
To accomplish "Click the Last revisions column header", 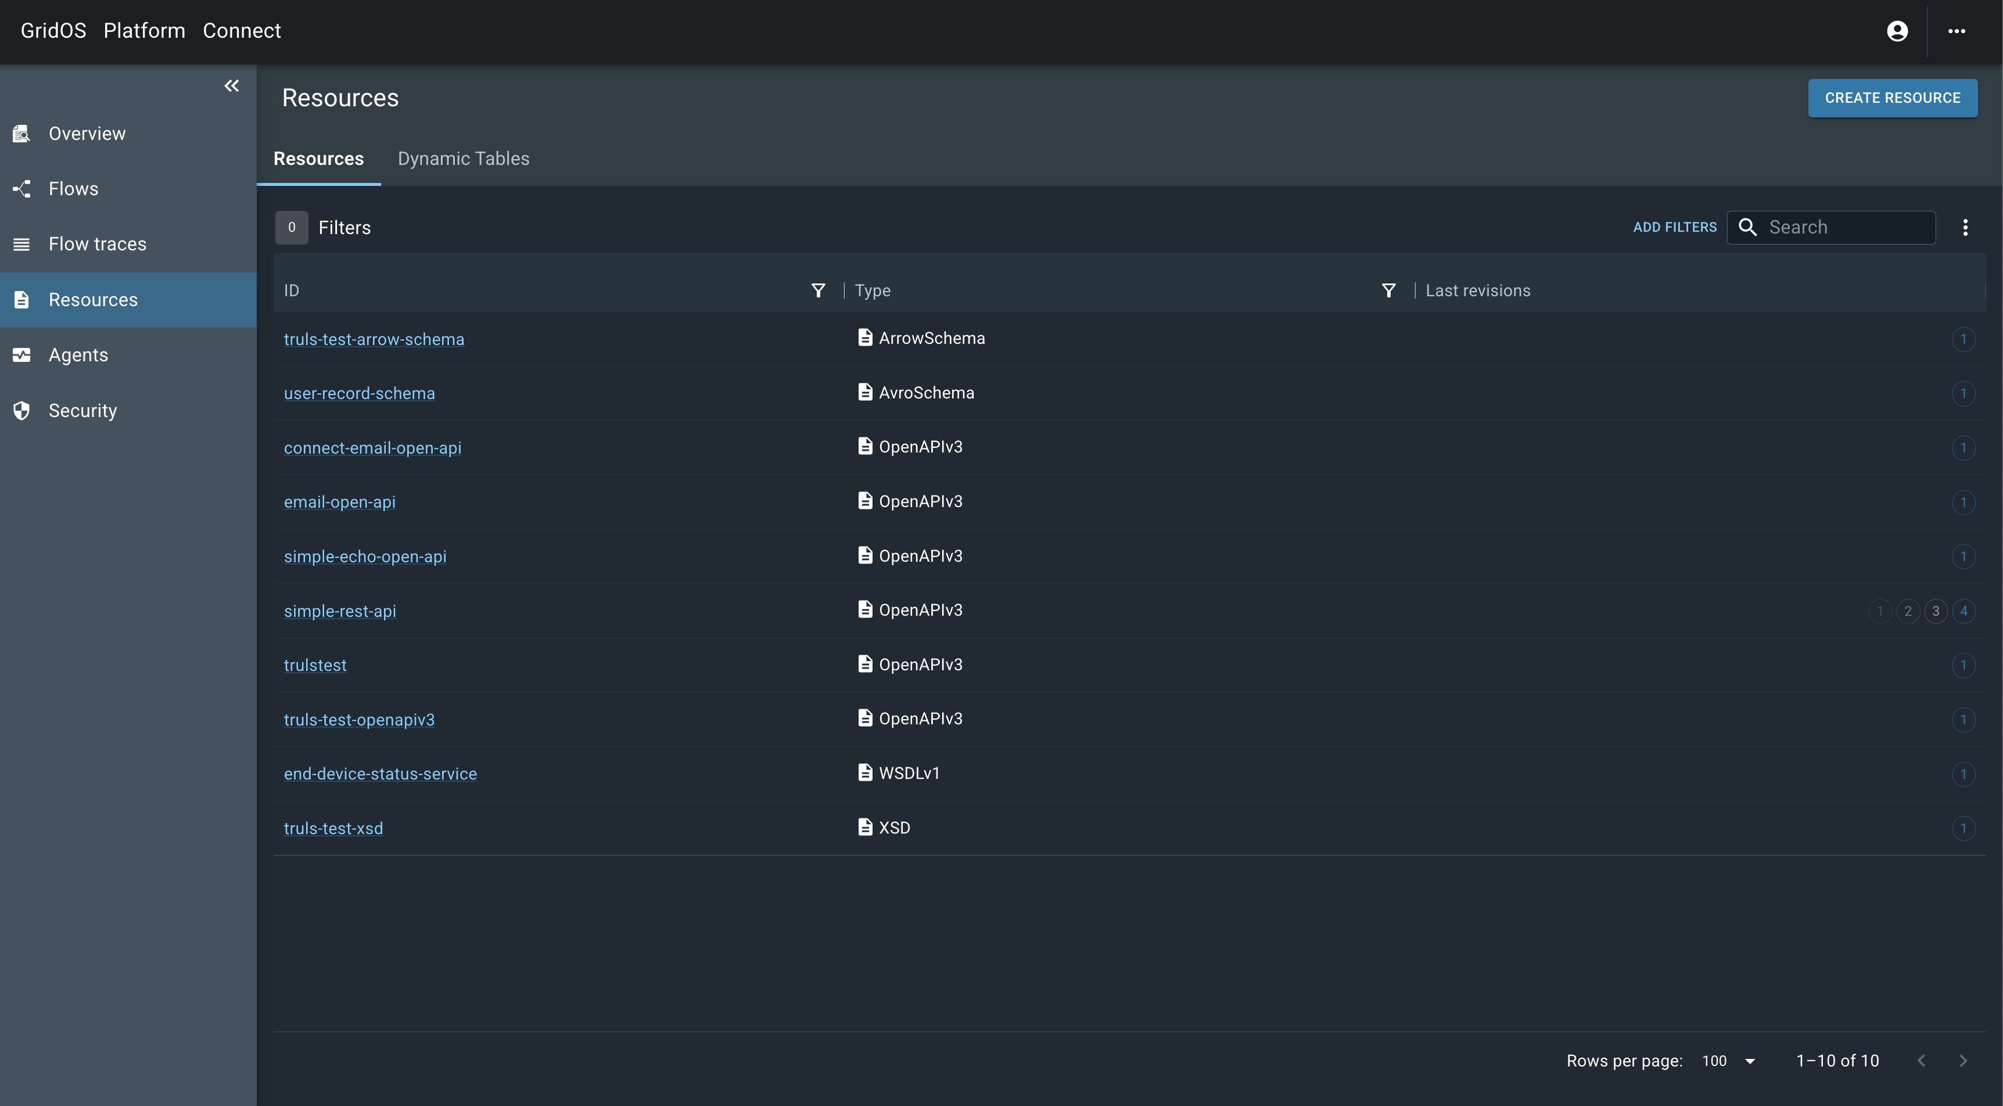I will pyautogui.click(x=1477, y=290).
